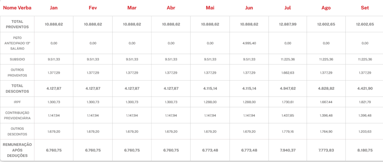Select the TOTAL PROVENTOS row label
Screen dimensions: 383x162
17,24
